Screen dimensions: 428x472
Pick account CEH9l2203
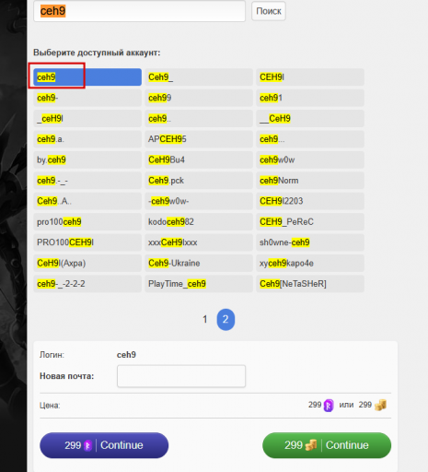pyautogui.click(x=310, y=201)
